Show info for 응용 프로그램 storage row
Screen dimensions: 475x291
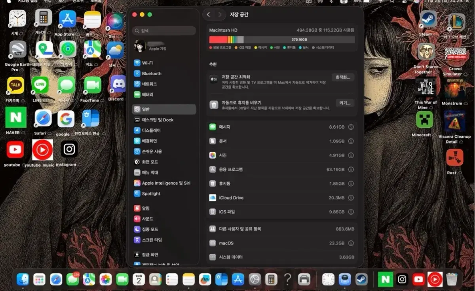tap(351, 170)
